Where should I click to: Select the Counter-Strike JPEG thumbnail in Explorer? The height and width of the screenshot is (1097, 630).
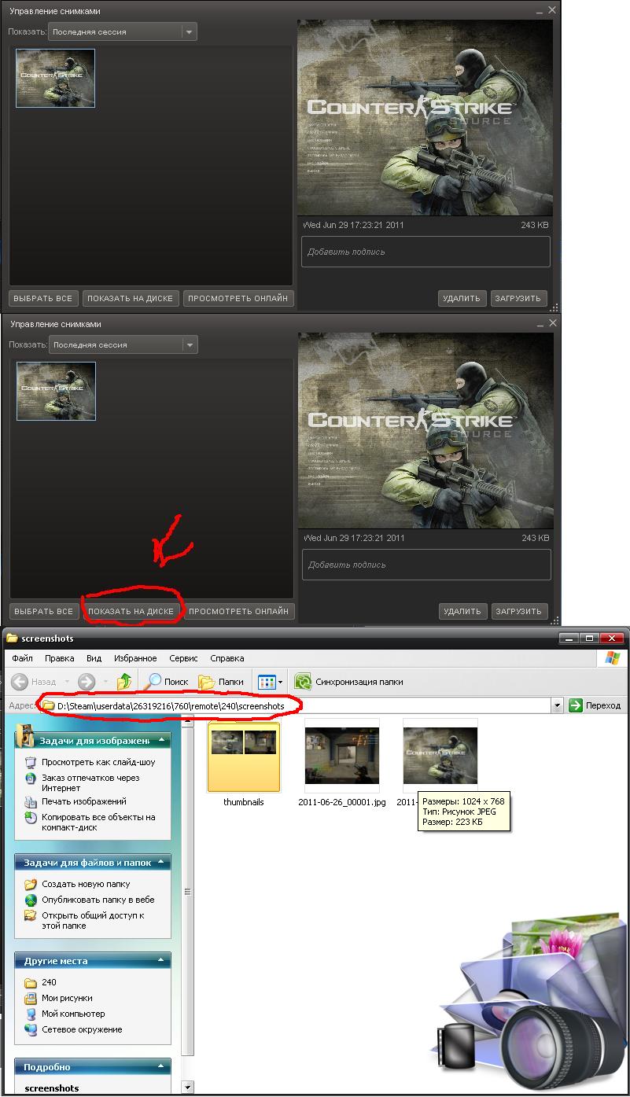click(x=440, y=756)
